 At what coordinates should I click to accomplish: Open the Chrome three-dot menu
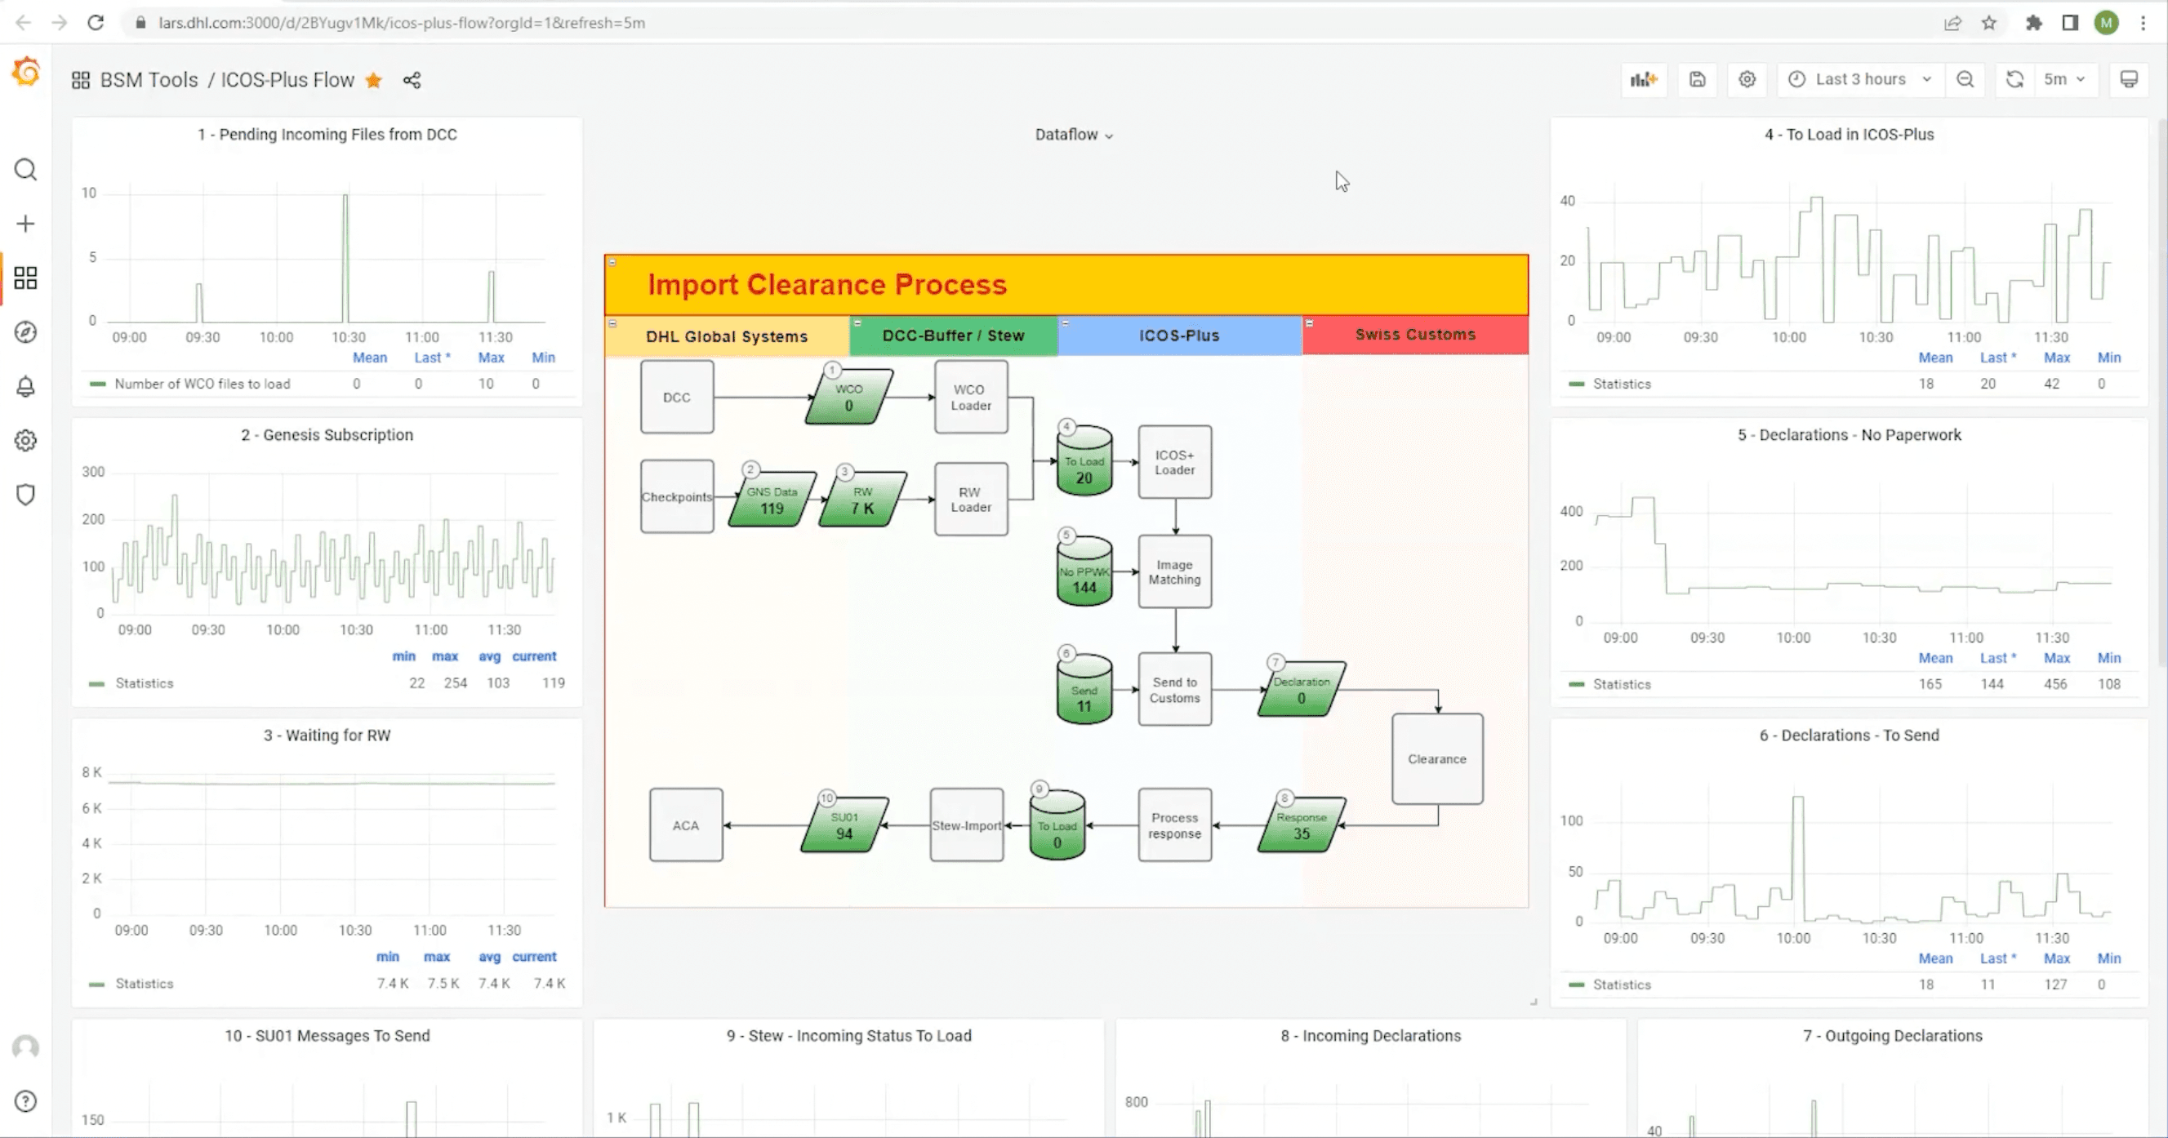tap(2143, 23)
